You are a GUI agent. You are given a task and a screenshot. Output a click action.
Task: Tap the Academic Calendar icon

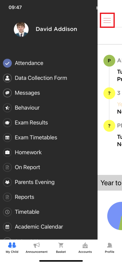pos(7,227)
